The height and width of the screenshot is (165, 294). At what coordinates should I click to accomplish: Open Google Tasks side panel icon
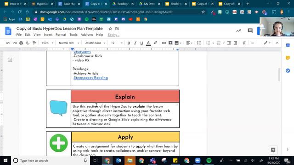pyautogui.click(x=288, y=71)
